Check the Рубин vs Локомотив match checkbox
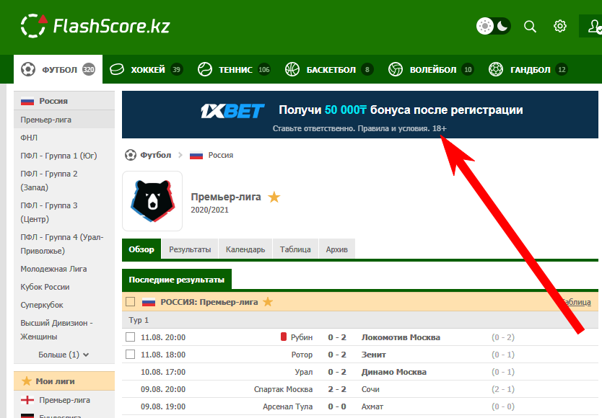Viewport: 602px width, 418px height. point(131,337)
